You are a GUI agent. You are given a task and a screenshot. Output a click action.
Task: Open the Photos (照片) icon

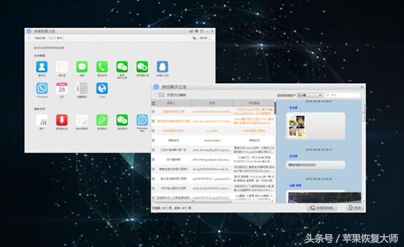[x=42, y=119]
